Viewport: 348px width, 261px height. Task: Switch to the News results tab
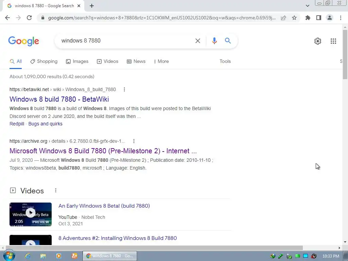point(136,62)
